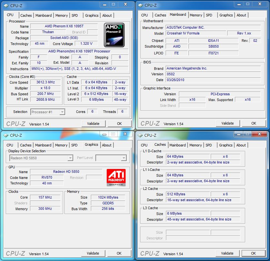The image size is (270, 261).
Task: Open the Perf Level dropdown
Action: click(111, 158)
